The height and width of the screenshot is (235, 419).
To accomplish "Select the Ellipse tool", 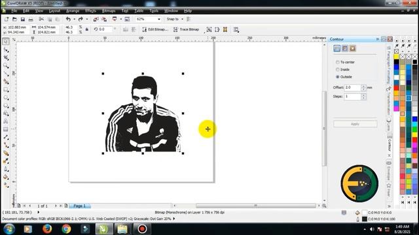I will [6, 98].
